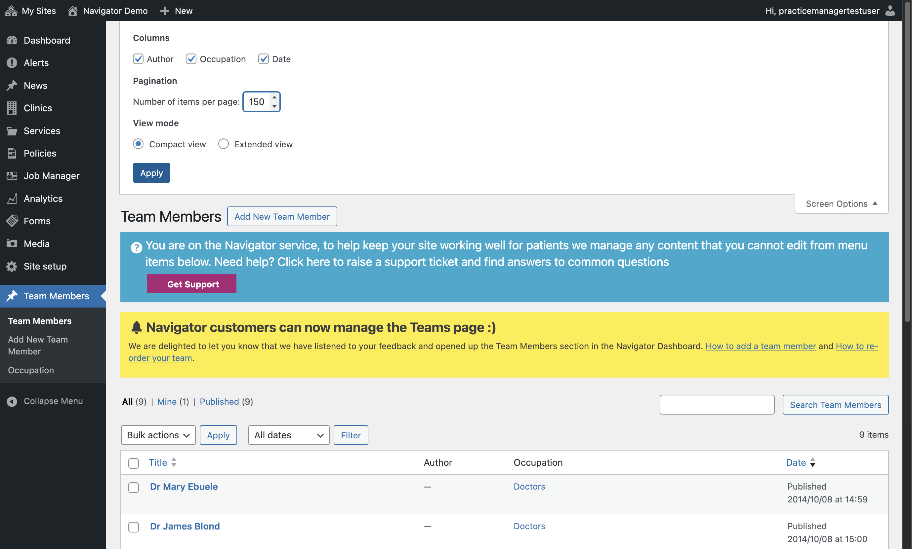Open the Bulk actions dropdown
Image resolution: width=912 pixels, height=549 pixels.
coord(158,435)
